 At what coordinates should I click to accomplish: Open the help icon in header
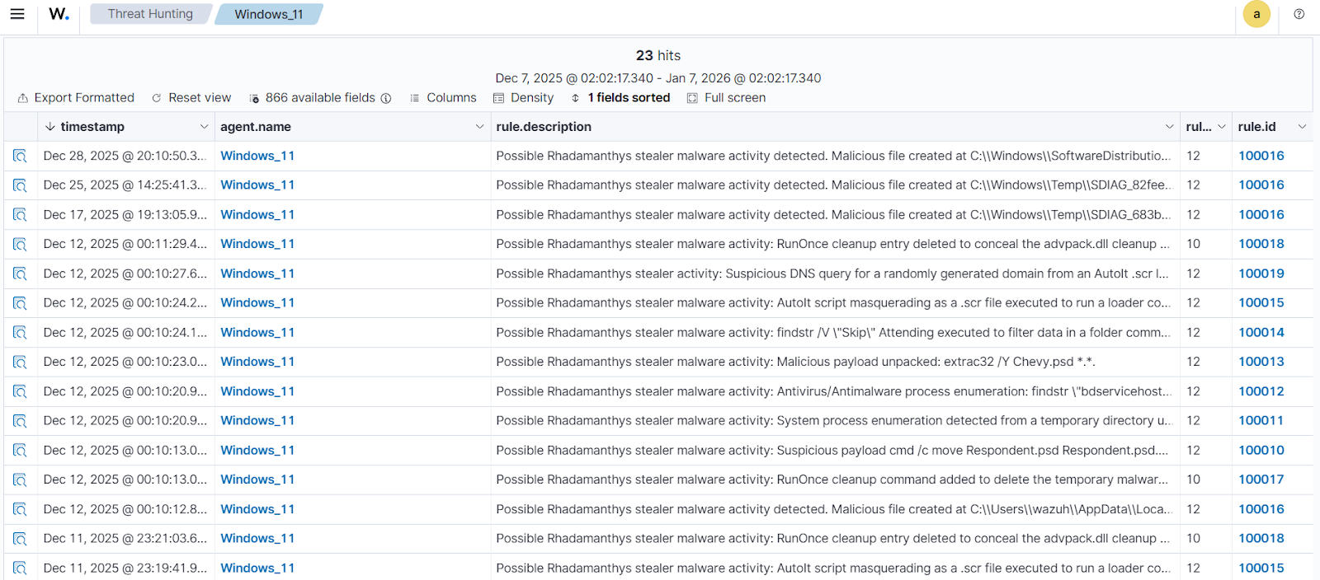tap(1299, 14)
